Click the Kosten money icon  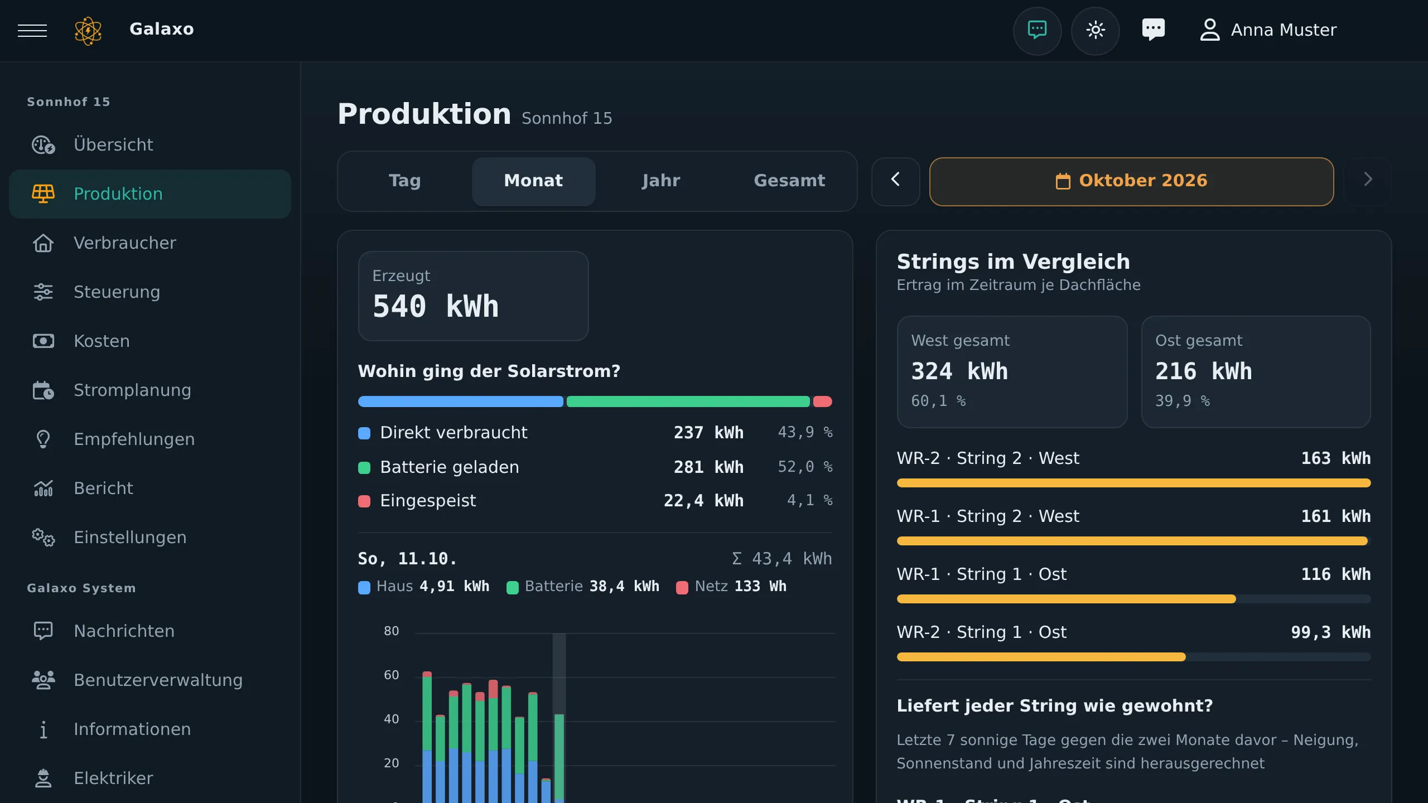(43, 341)
